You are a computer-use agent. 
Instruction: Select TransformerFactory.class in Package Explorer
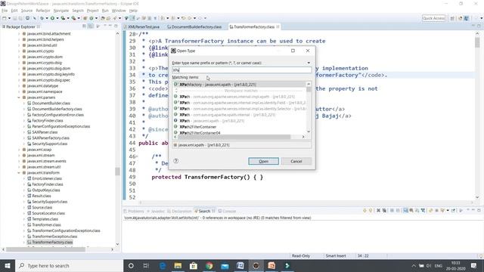tap(52, 243)
